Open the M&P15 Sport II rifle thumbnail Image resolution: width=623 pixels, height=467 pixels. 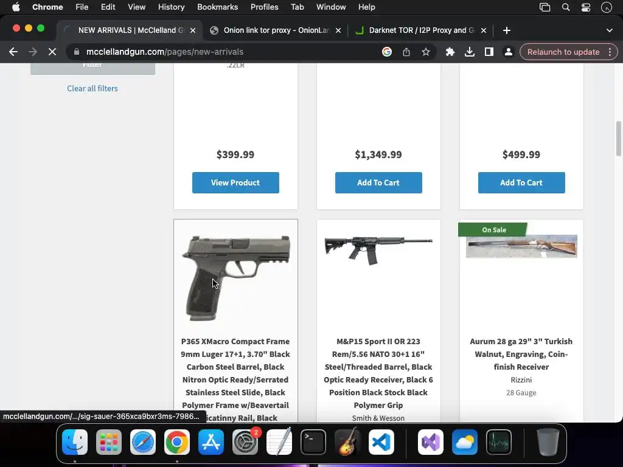pyautogui.click(x=378, y=251)
